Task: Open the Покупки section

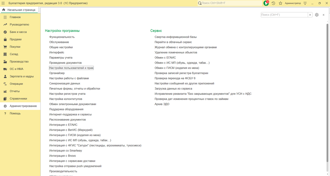Action: click(20, 47)
